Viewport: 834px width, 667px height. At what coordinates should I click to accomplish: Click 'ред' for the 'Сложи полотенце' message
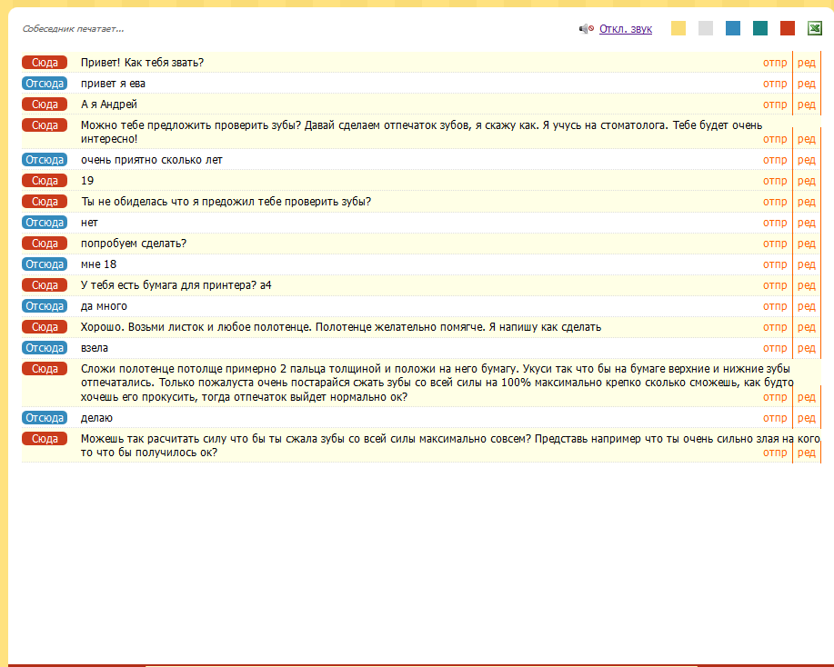click(x=807, y=397)
